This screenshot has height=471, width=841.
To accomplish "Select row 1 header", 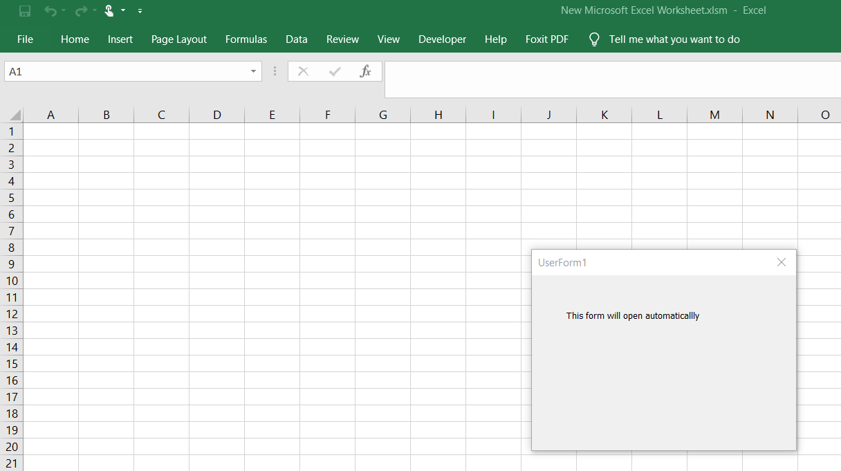I will 11,131.
